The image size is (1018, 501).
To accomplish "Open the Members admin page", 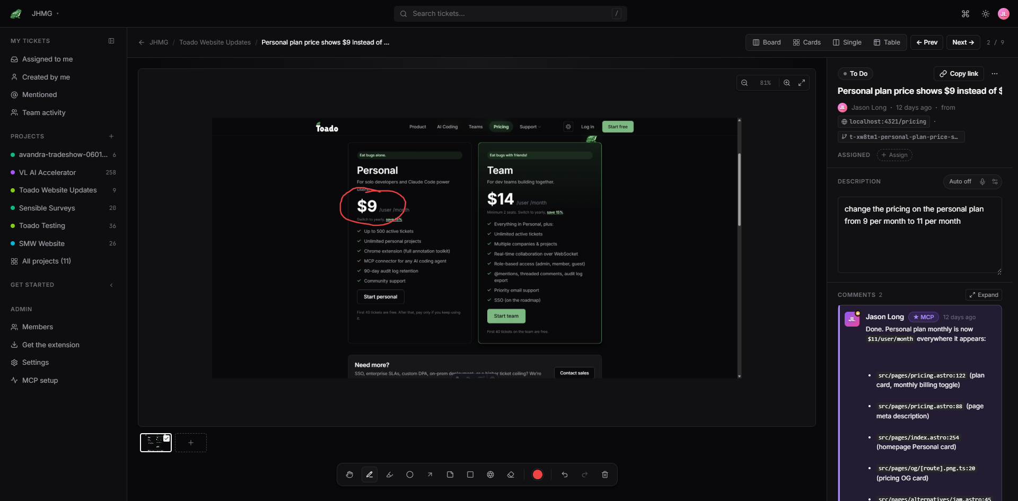I will (x=64, y=327).
